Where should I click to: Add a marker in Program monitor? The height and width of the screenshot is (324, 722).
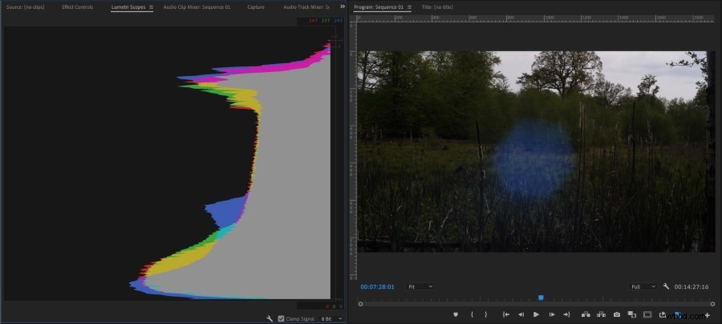coord(456,314)
